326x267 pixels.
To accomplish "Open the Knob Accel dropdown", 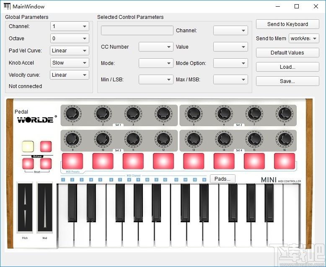I will (70, 62).
